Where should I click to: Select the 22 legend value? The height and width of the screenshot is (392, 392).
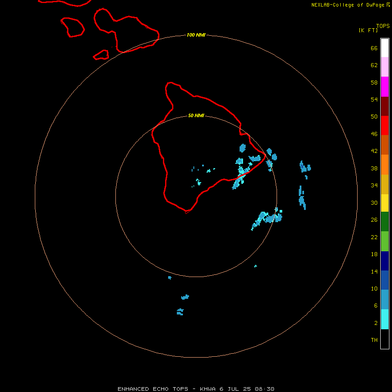(x=374, y=237)
